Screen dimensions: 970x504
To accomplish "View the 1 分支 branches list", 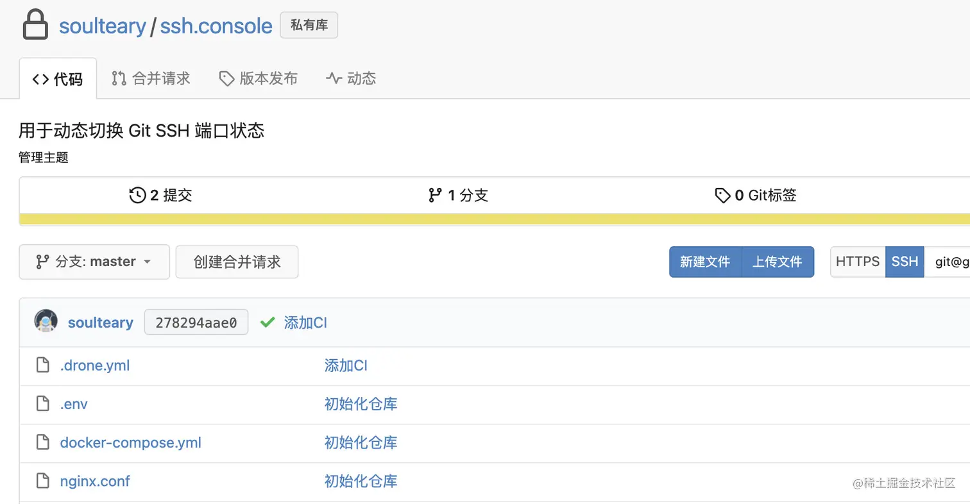I will (x=458, y=195).
